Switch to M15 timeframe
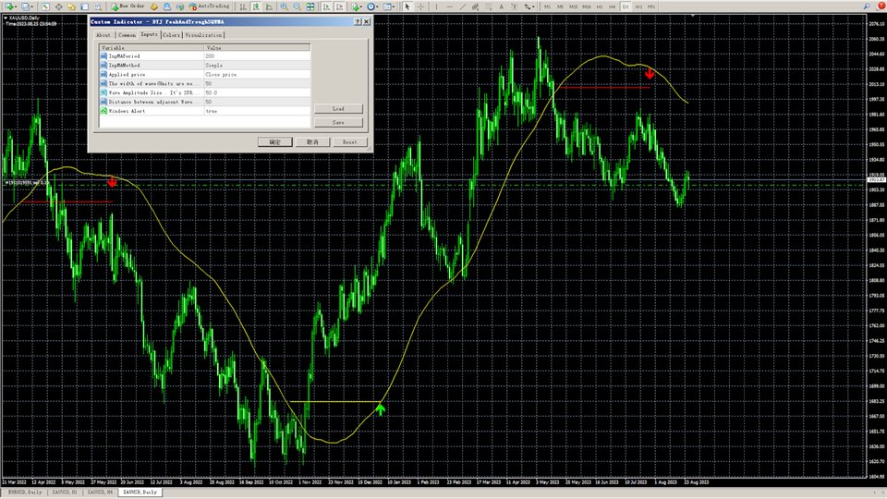This screenshot has height=499, width=887. coord(573,6)
